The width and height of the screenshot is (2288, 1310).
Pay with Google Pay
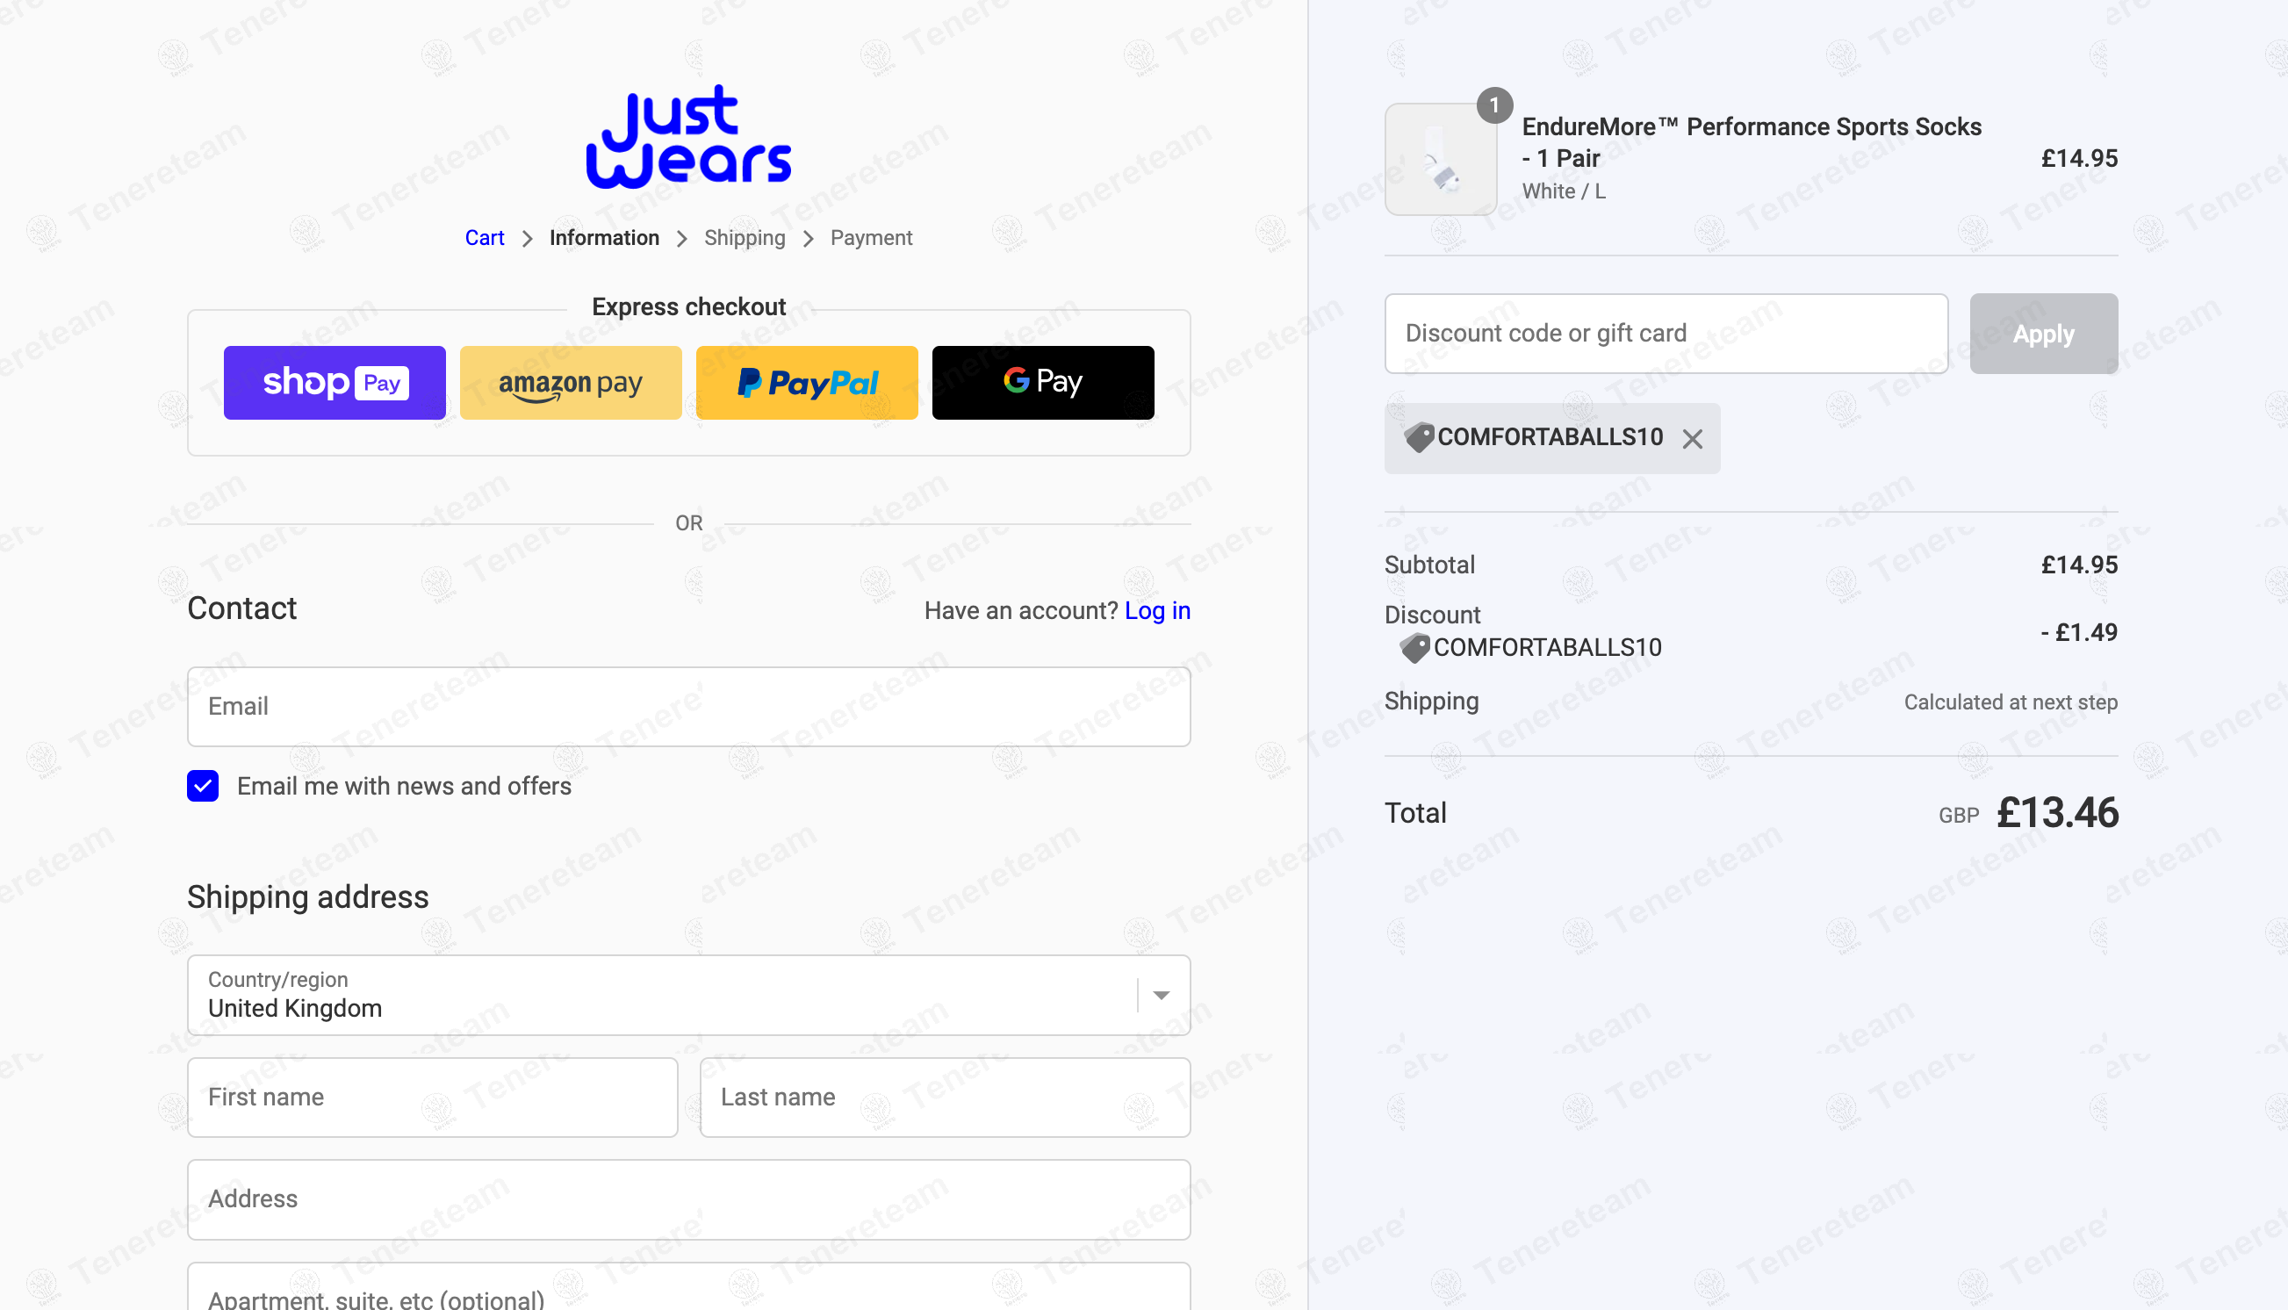[x=1043, y=383]
